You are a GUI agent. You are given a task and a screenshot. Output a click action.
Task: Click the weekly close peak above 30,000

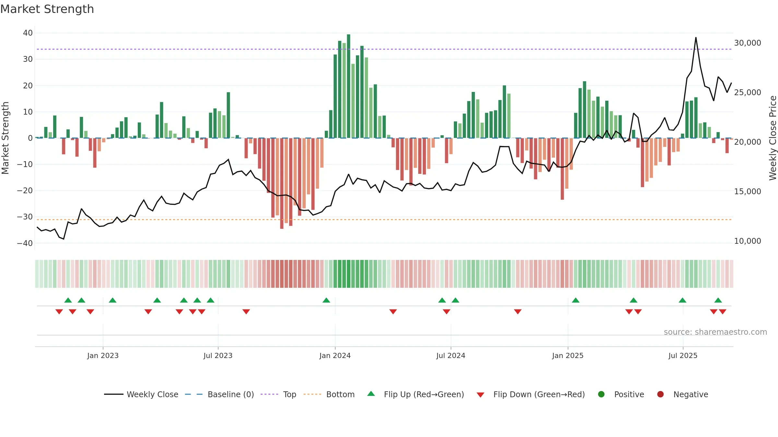pos(696,38)
